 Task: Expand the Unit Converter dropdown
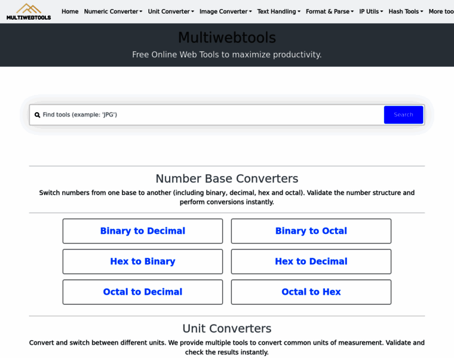click(x=171, y=11)
